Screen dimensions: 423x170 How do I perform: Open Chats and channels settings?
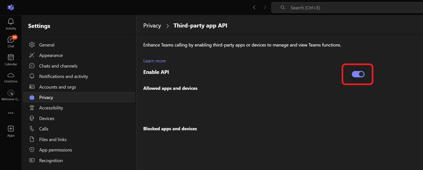[x=79, y=66]
